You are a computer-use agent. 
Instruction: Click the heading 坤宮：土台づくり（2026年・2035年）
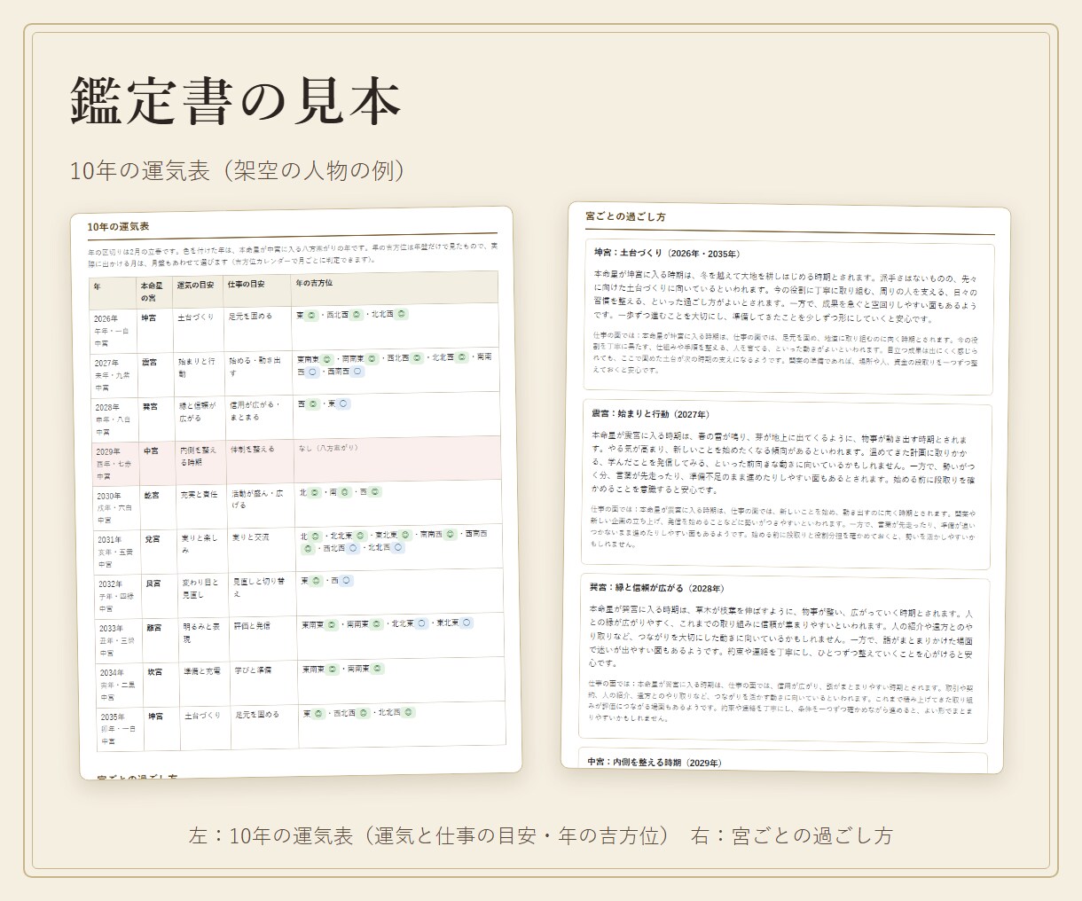point(667,254)
